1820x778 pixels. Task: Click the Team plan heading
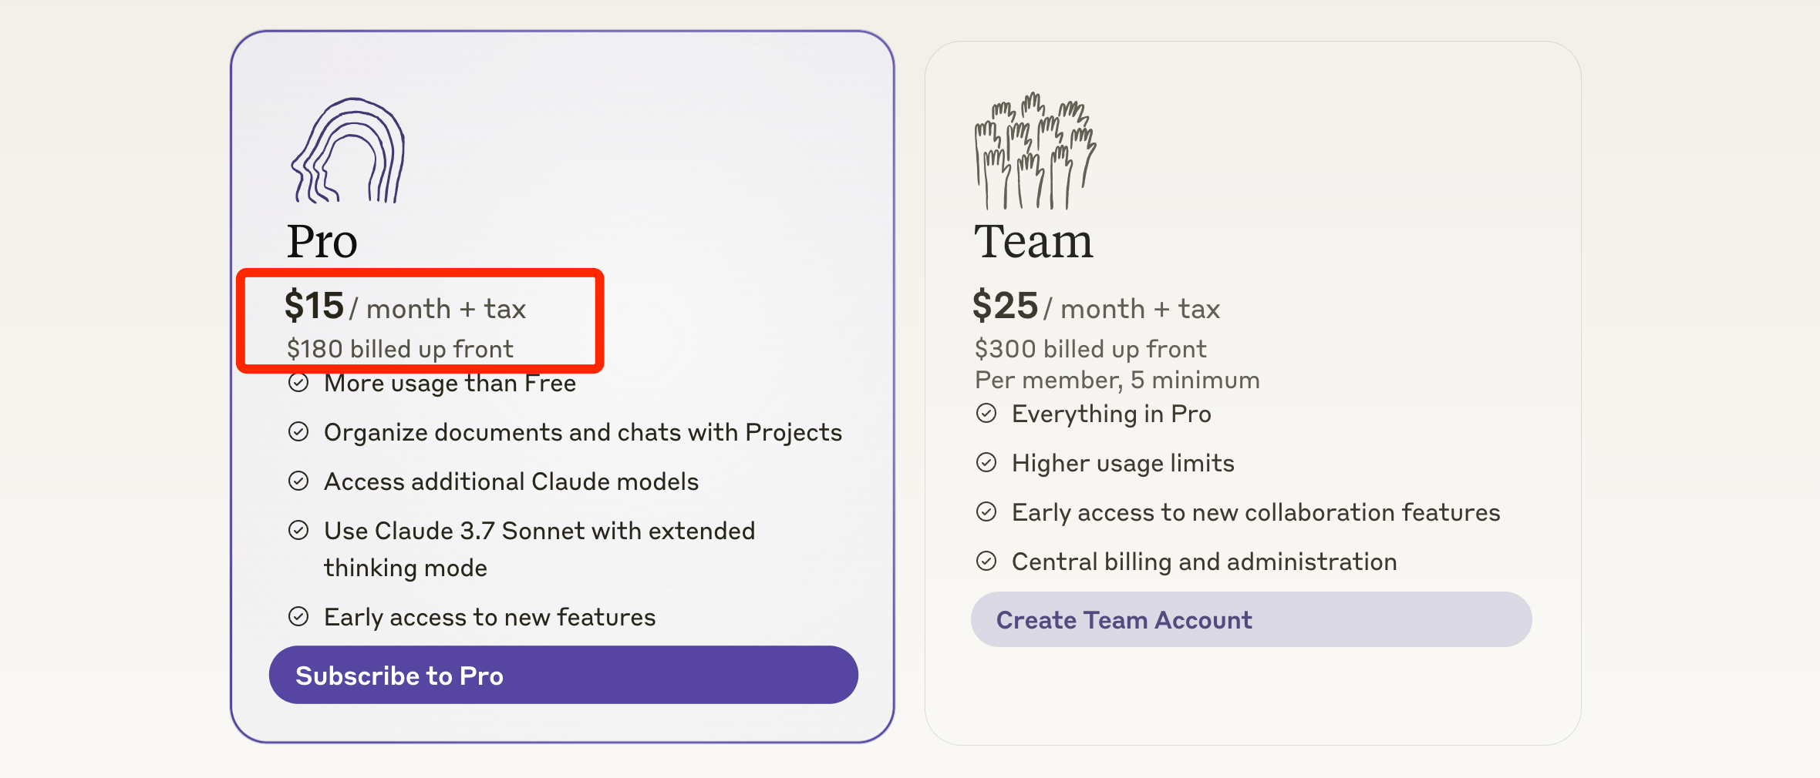(1033, 241)
